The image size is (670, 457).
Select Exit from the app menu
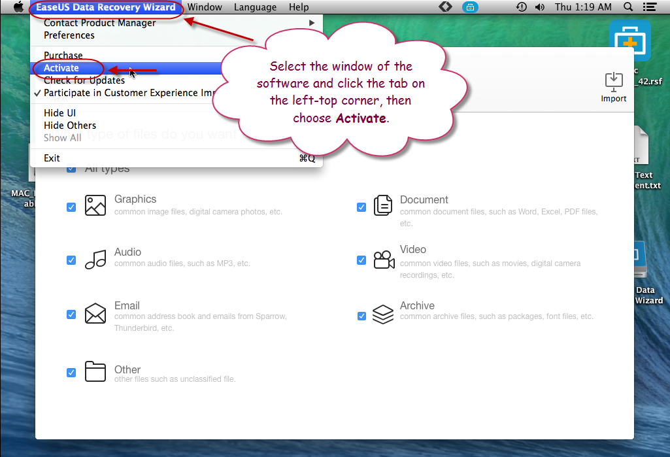tap(176, 158)
